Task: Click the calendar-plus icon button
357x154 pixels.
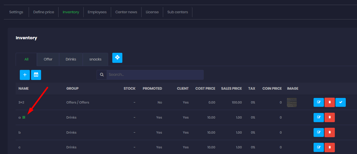Action: coord(36,75)
